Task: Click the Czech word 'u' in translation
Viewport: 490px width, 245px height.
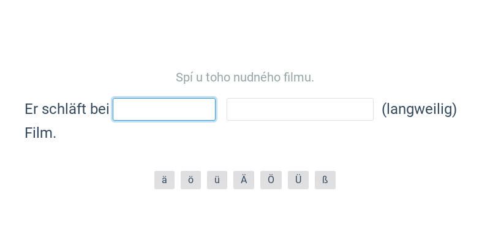Action: click(200, 77)
